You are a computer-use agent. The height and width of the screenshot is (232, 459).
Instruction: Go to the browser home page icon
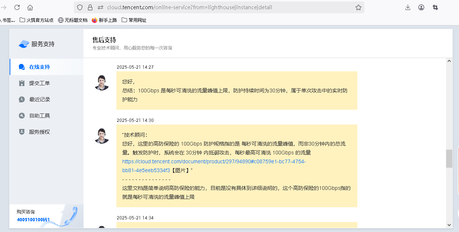(30, 7)
